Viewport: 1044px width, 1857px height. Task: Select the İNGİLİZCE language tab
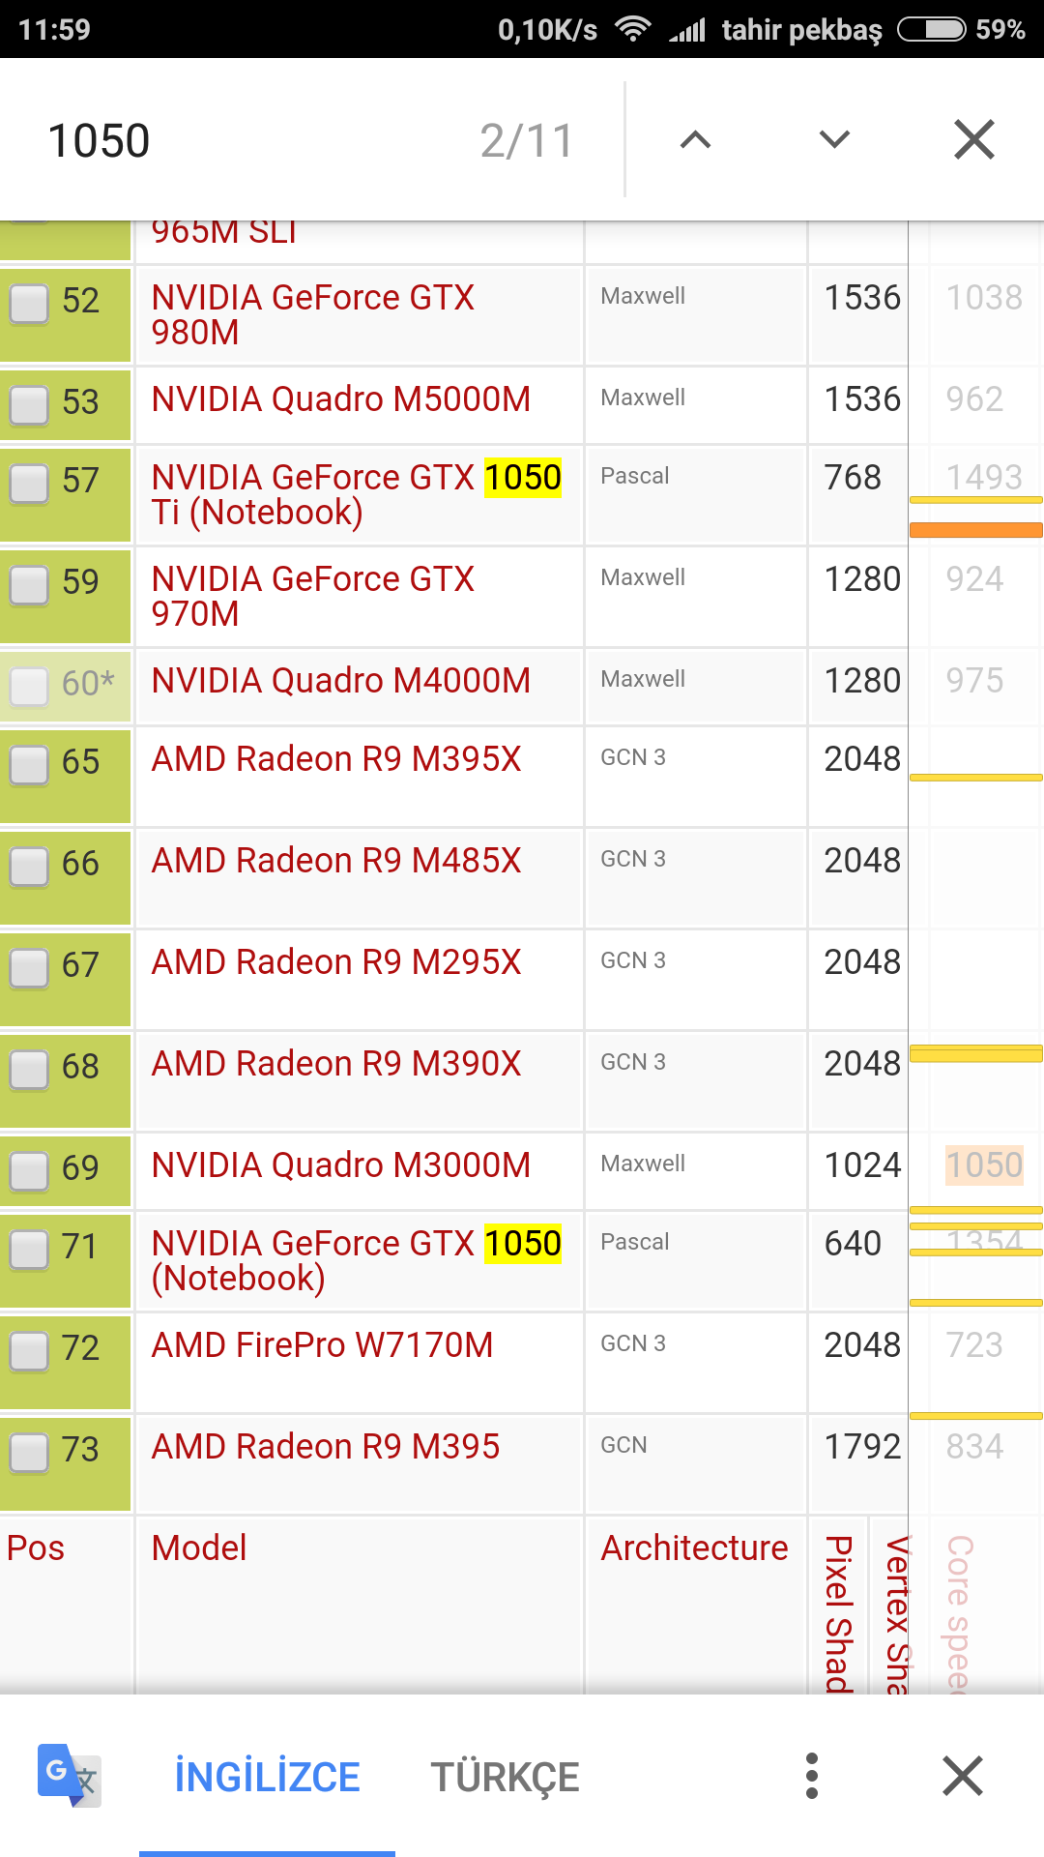(267, 1778)
